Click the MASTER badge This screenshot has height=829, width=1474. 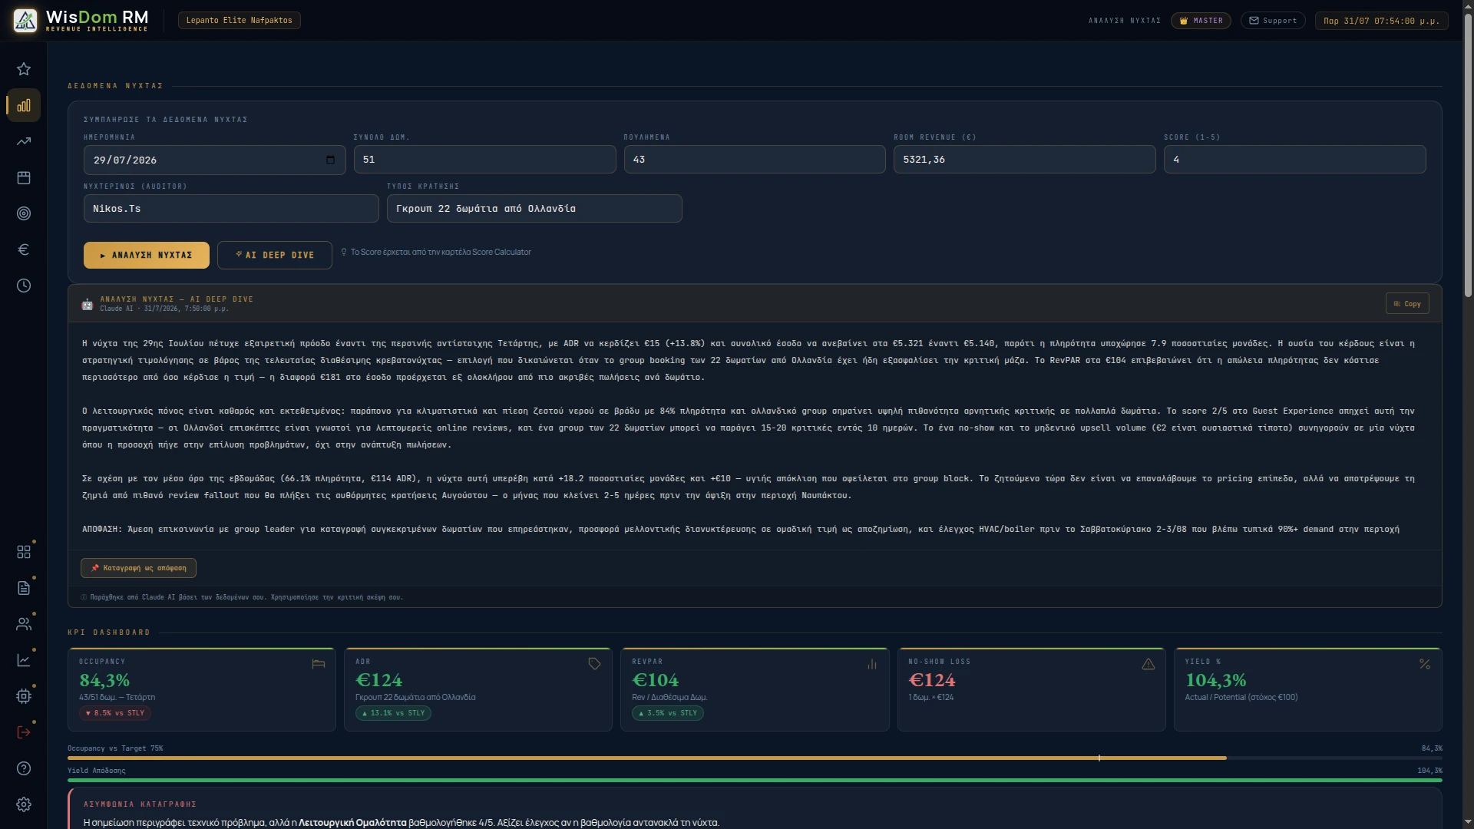click(1201, 21)
